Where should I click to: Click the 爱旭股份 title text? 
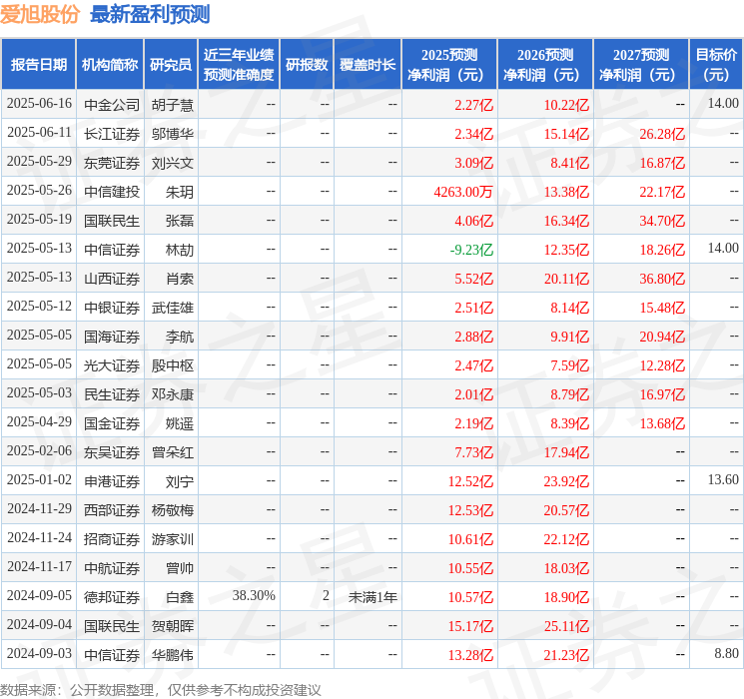pyautogui.click(x=39, y=14)
